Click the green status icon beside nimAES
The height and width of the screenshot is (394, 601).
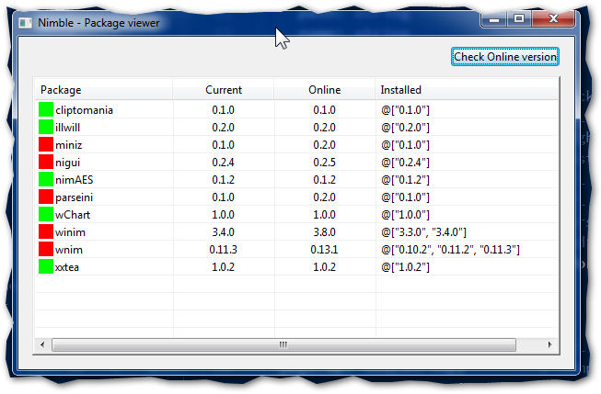pyautogui.click(x=45, y=180)
